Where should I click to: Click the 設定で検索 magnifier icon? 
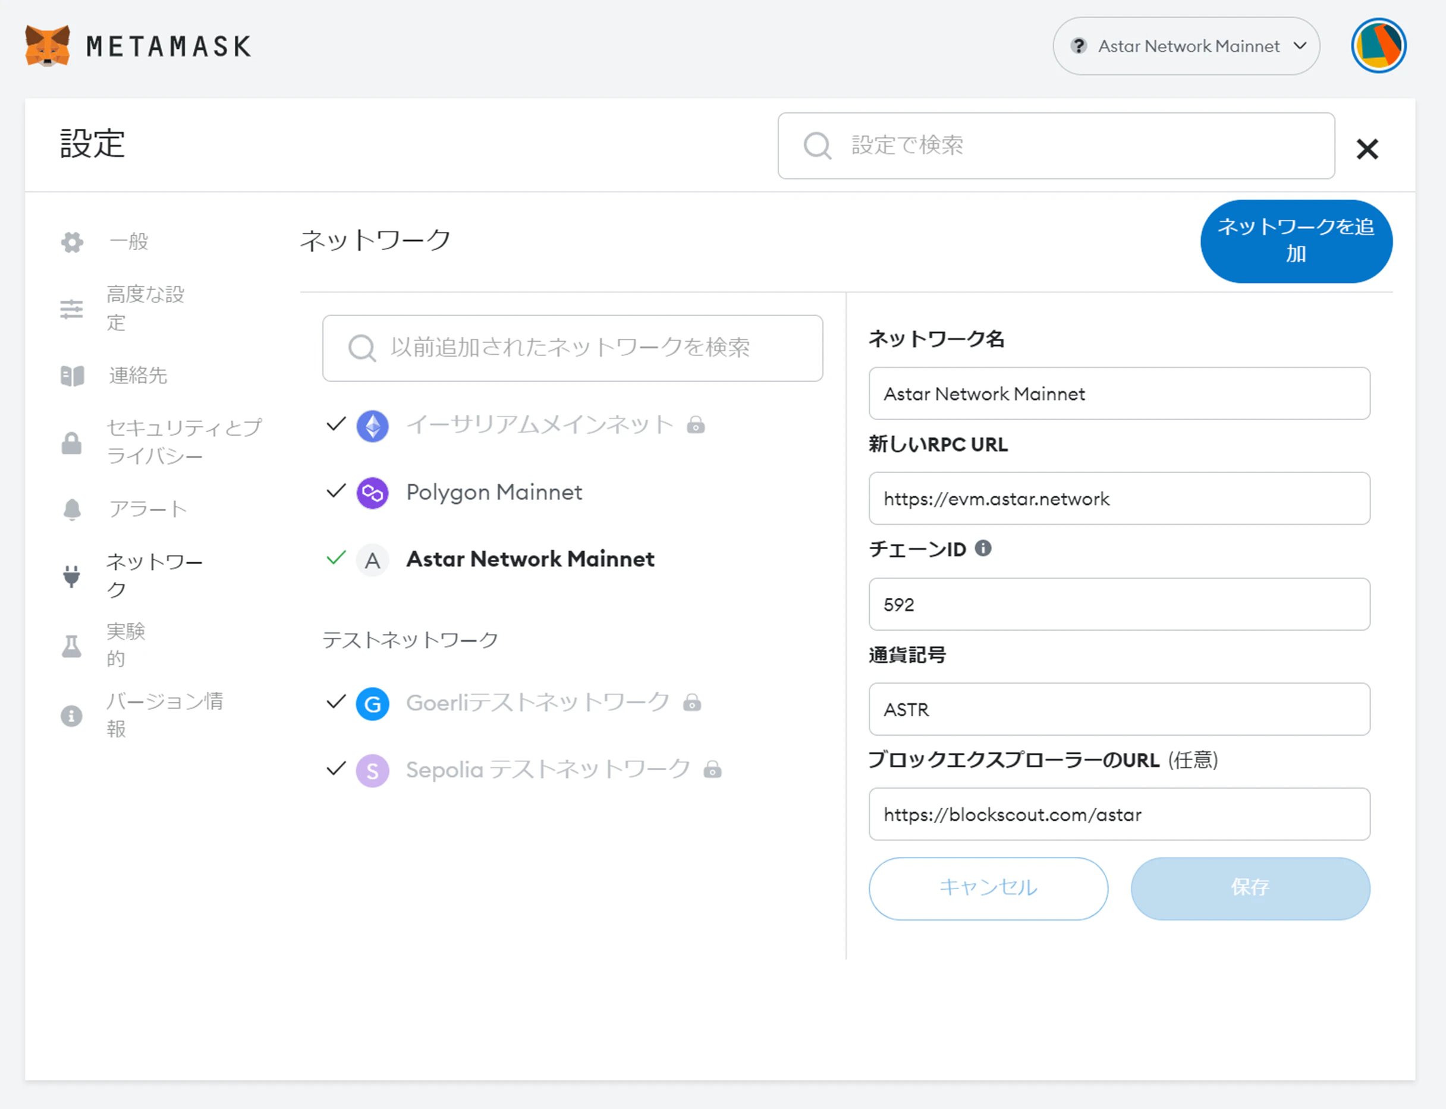pyautogui.click(x=817, y=145)
